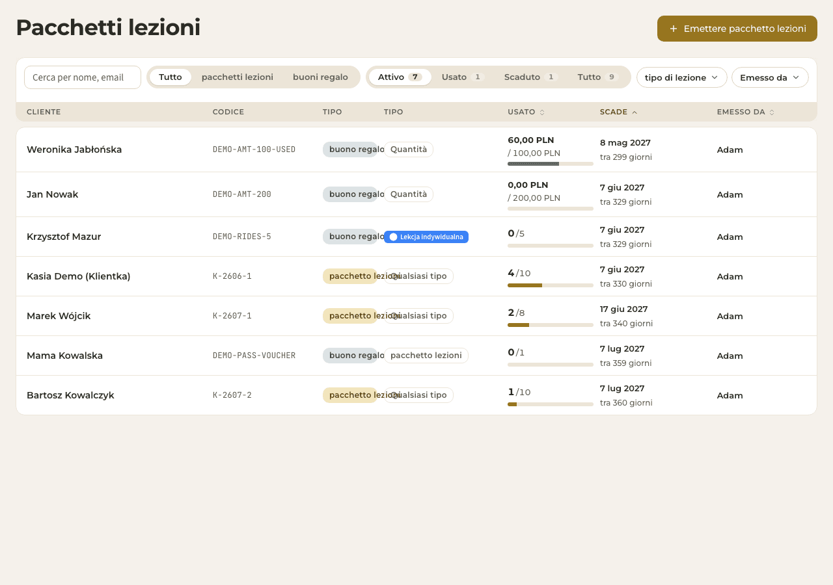Select client Krzysztof Mazur
The height and width of the screenshot is (585, 833).
point(64,237)
